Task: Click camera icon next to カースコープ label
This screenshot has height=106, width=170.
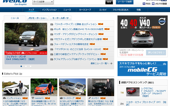Action: click(x=61, y=98)
